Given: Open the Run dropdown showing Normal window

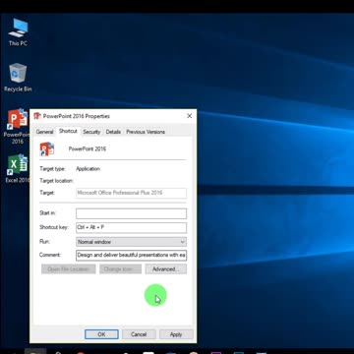Looking at the screenshot, I should coord(131,242).
